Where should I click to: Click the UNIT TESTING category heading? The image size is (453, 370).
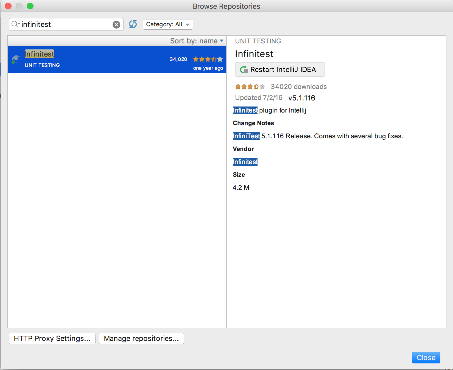[258, 41]
